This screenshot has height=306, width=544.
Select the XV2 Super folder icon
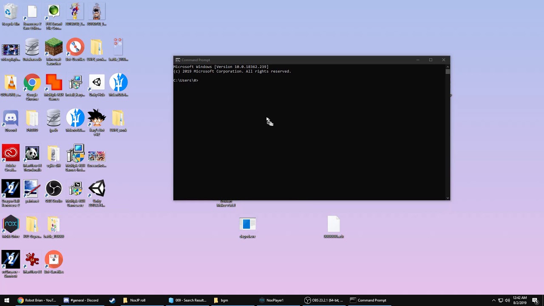click(32, 227)
